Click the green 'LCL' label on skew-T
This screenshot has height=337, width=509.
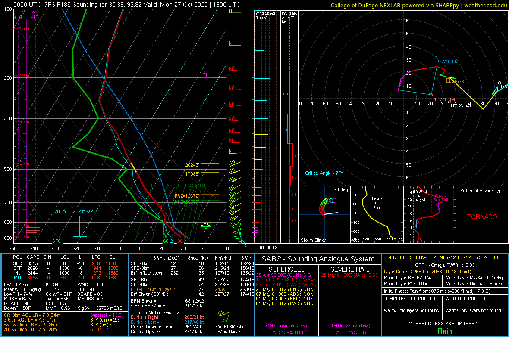tap(205, 230)
